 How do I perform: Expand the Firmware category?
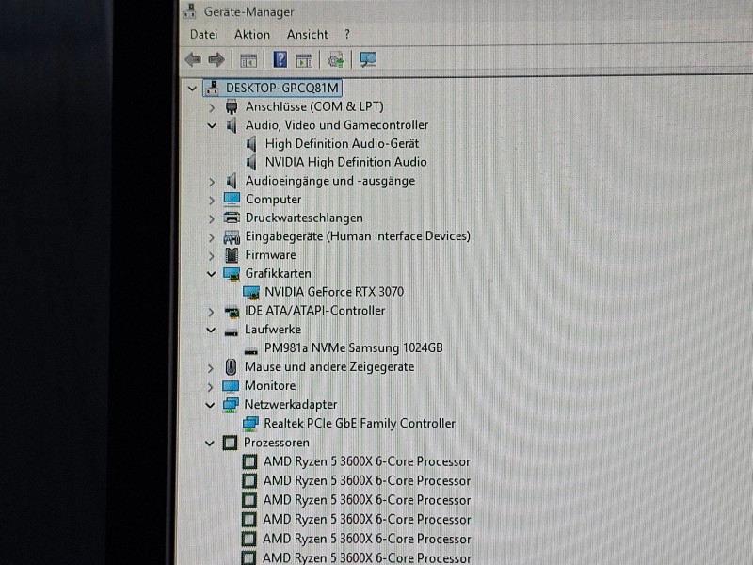pos(212,255)
